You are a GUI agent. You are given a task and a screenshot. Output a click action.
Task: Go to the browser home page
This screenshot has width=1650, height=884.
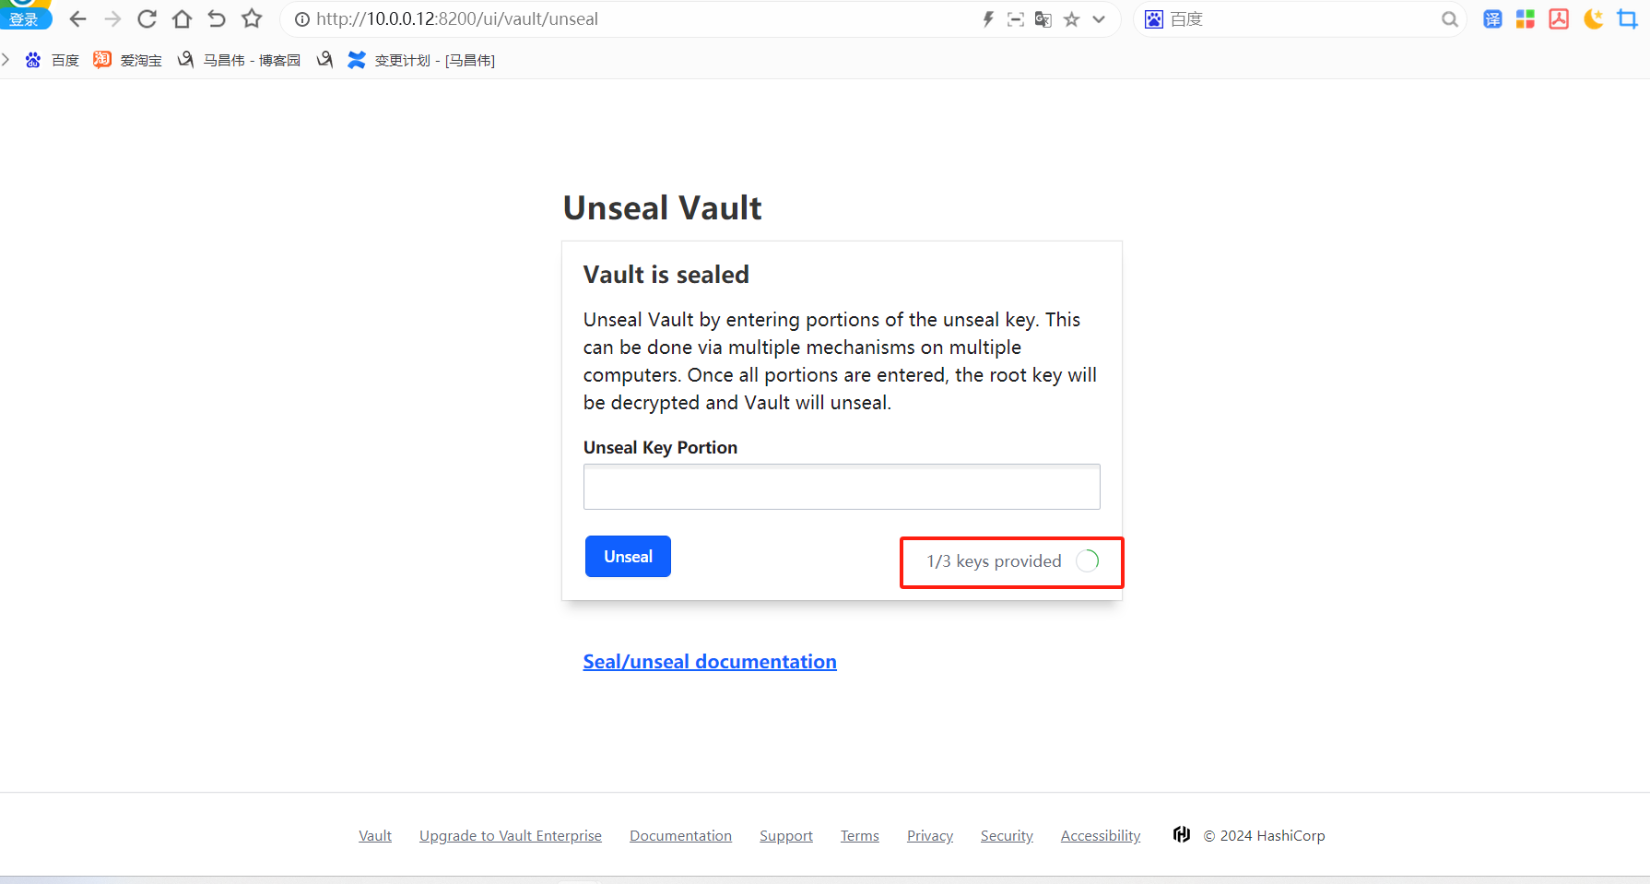click(x=182, y=19)
